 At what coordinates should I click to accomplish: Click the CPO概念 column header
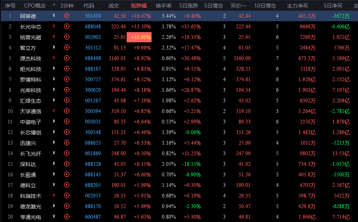click(35, 6)
